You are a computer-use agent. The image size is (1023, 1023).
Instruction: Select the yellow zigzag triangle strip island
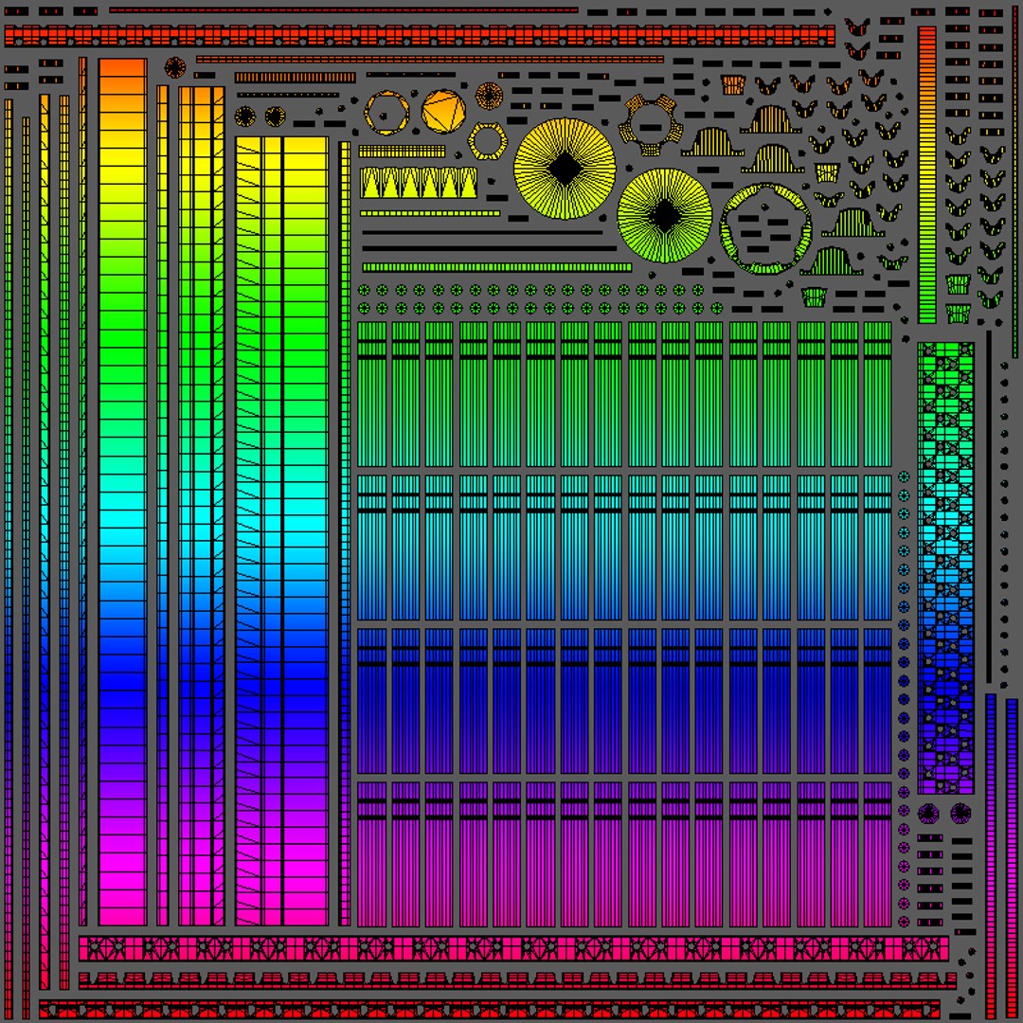(419, 184)
